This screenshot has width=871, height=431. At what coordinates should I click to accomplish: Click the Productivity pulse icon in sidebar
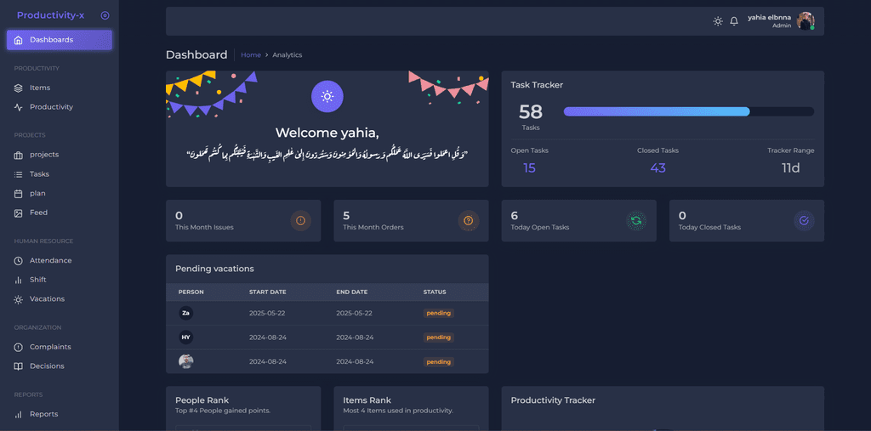(x=19, y=107)
